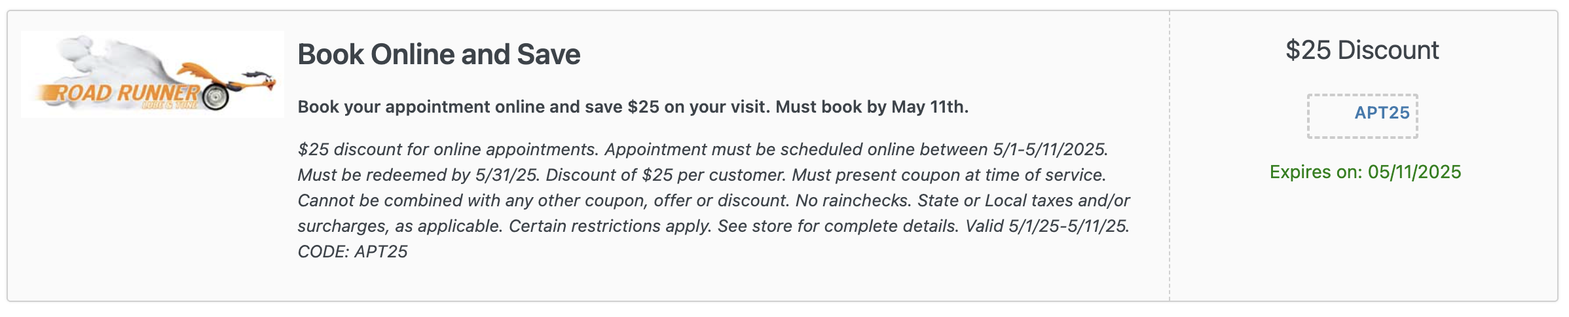This screenshot has height=317, width=1569.
Task: Click the italic line starting '$25 discount for online'
Action: pyautogui.click(x=703, y=149)
